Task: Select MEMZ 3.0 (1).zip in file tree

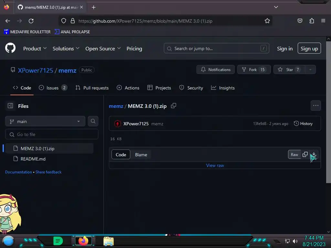Action: click(49, 149)
